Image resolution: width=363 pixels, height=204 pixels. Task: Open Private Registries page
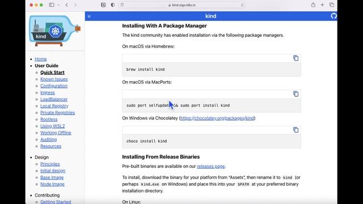[58, 113]
